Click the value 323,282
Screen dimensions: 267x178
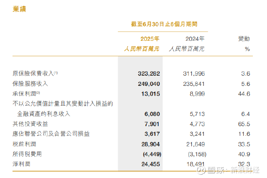click(x=149, y=74)
